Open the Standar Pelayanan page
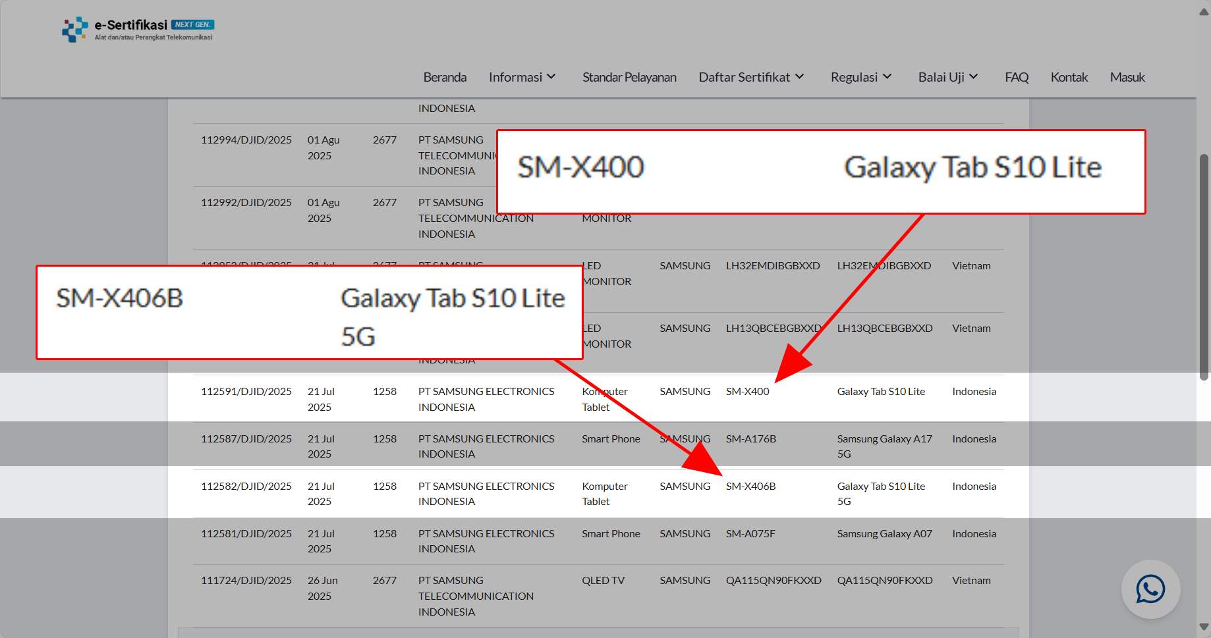Viewport: 1211px width, 638px height. (x=629, y=77)
